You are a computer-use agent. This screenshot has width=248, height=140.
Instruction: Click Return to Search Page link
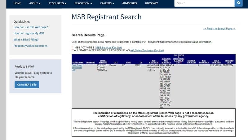pyautogui.click(x=219, y=28)
